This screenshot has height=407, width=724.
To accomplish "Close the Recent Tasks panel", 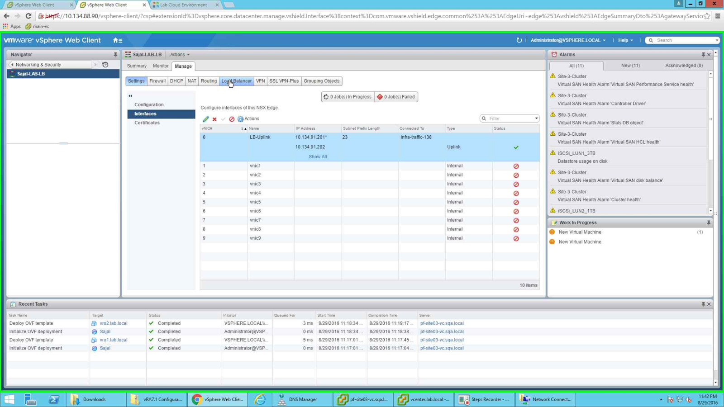I will tap(709, 304).
